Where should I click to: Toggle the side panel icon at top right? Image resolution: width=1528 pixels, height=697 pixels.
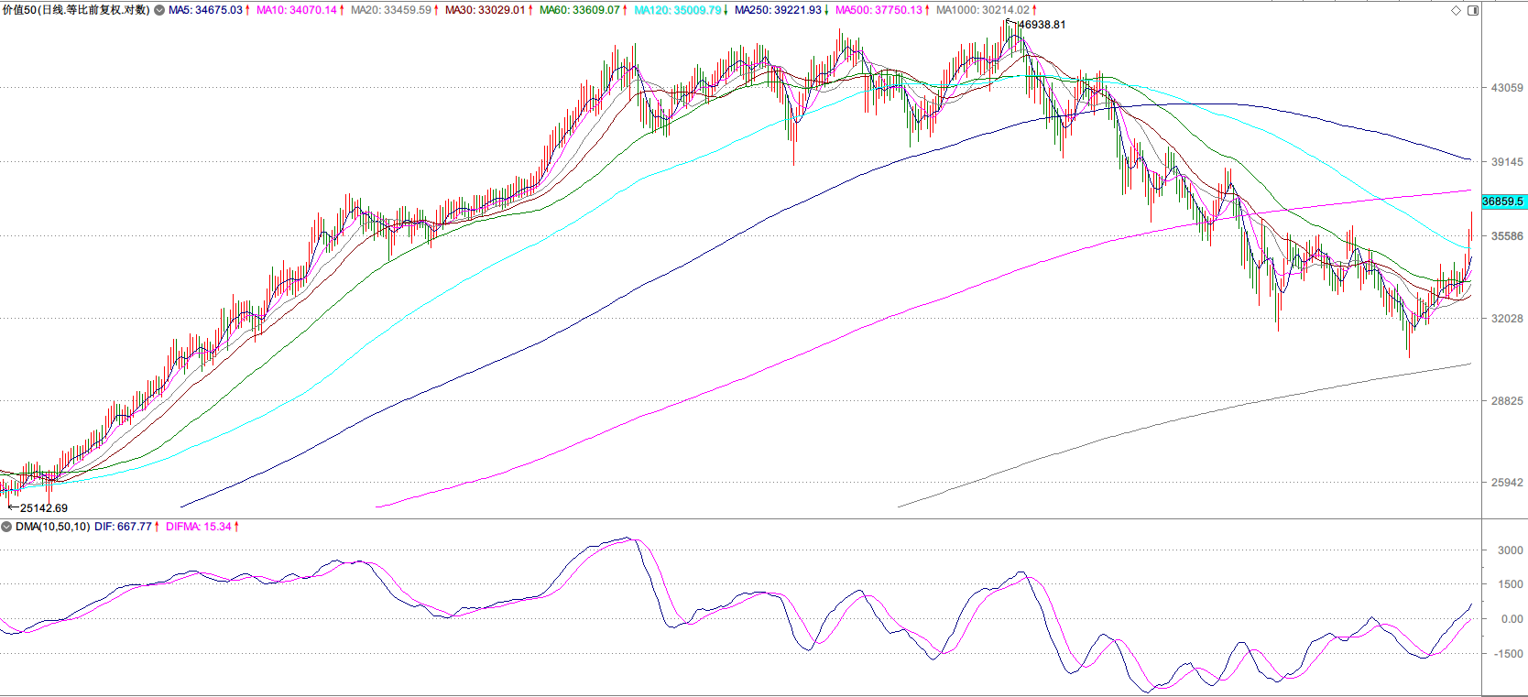pyautogui.click(x=1473, y=10)
